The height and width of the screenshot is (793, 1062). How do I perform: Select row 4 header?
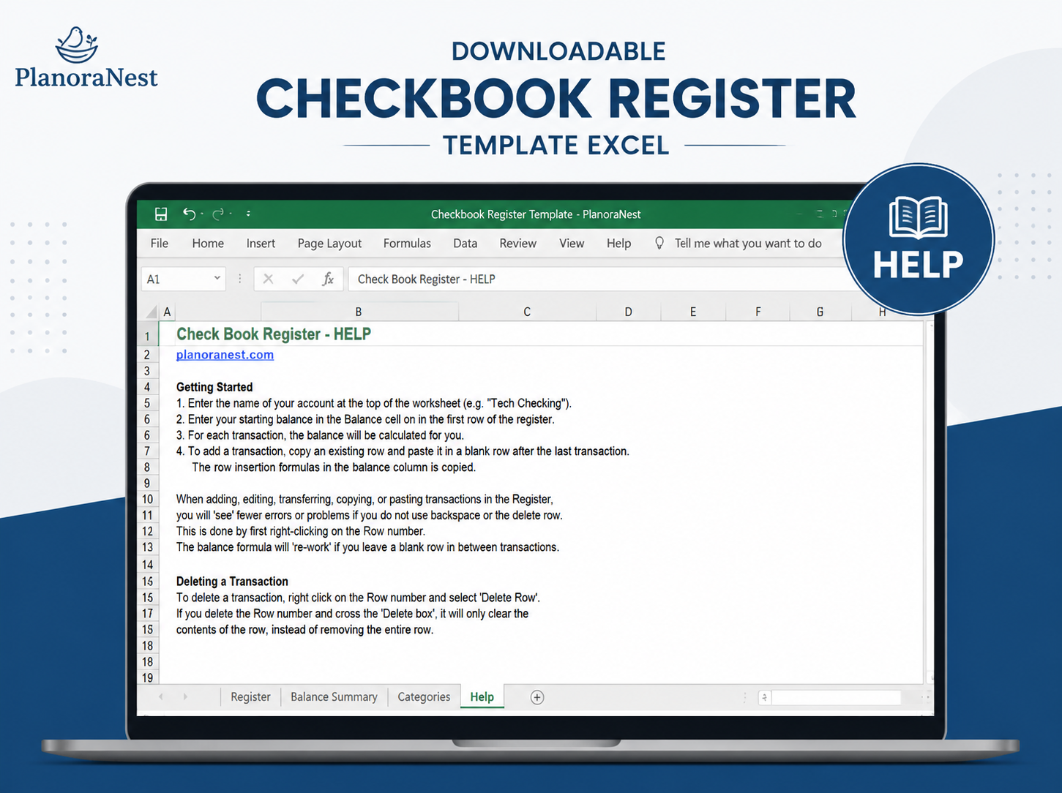[x=148, y=387]
